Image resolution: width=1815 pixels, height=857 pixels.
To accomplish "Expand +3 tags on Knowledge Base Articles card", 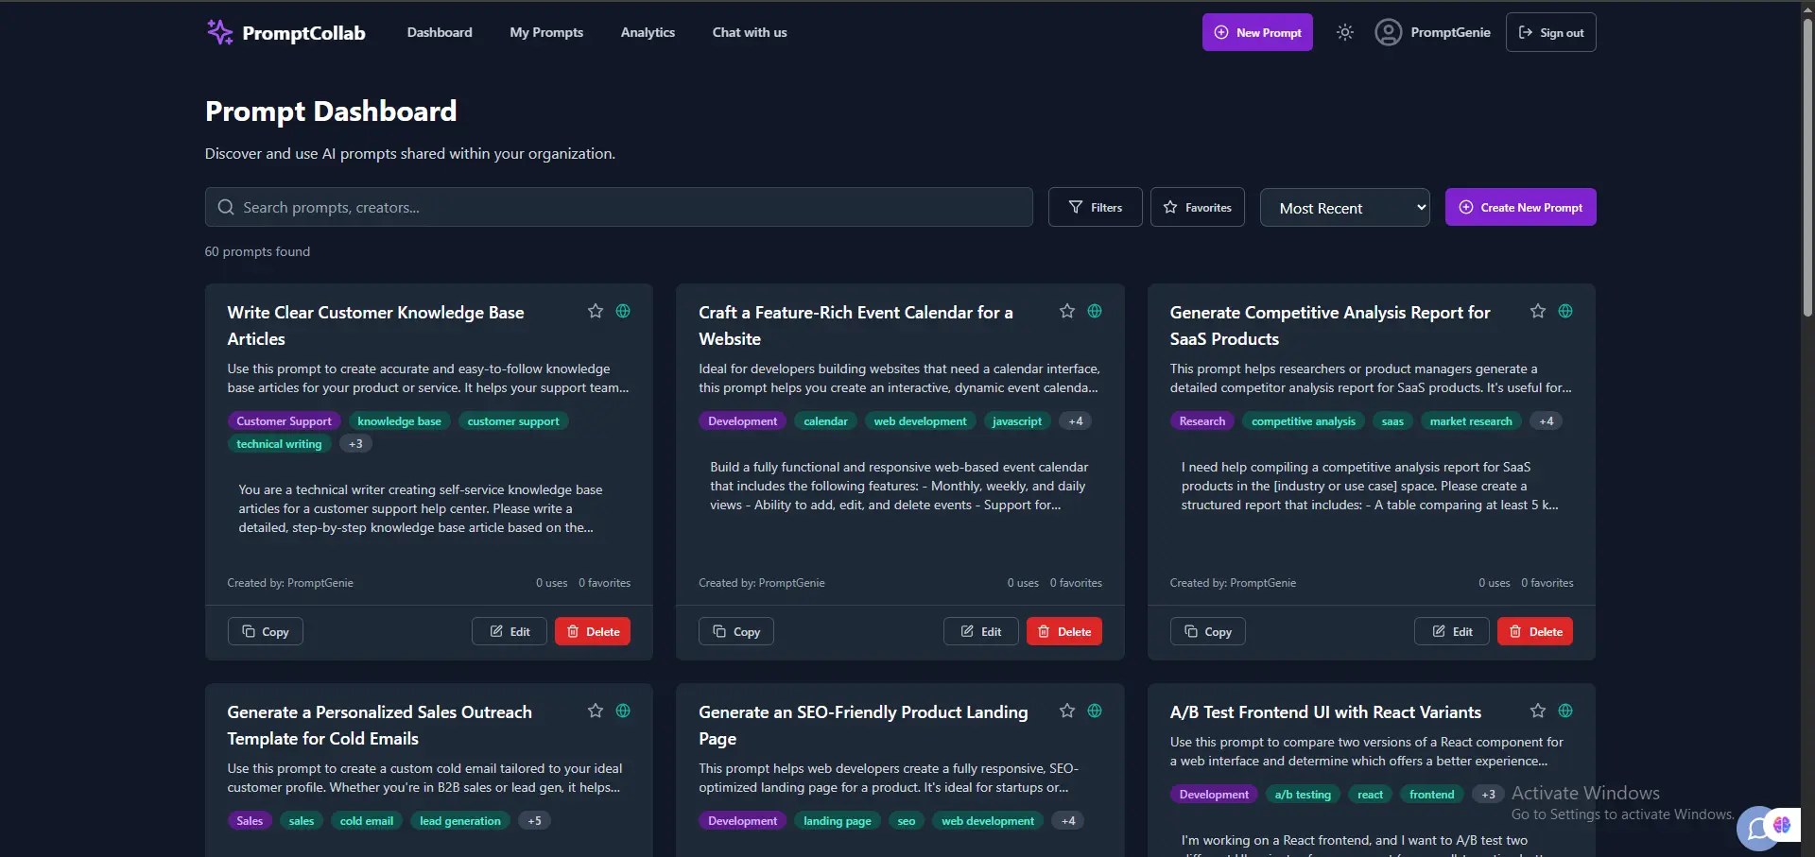I will (x=355, y=444).
